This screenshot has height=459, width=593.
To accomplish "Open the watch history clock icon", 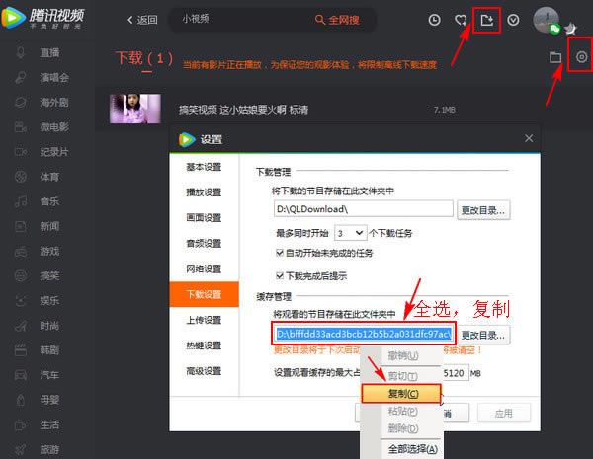I will tap(434, 20).
